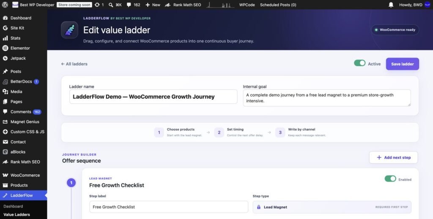Click the Sidebar Comments speech bubble icon
The height and width of the screenshot is (219, 433).
coord(5,111)
